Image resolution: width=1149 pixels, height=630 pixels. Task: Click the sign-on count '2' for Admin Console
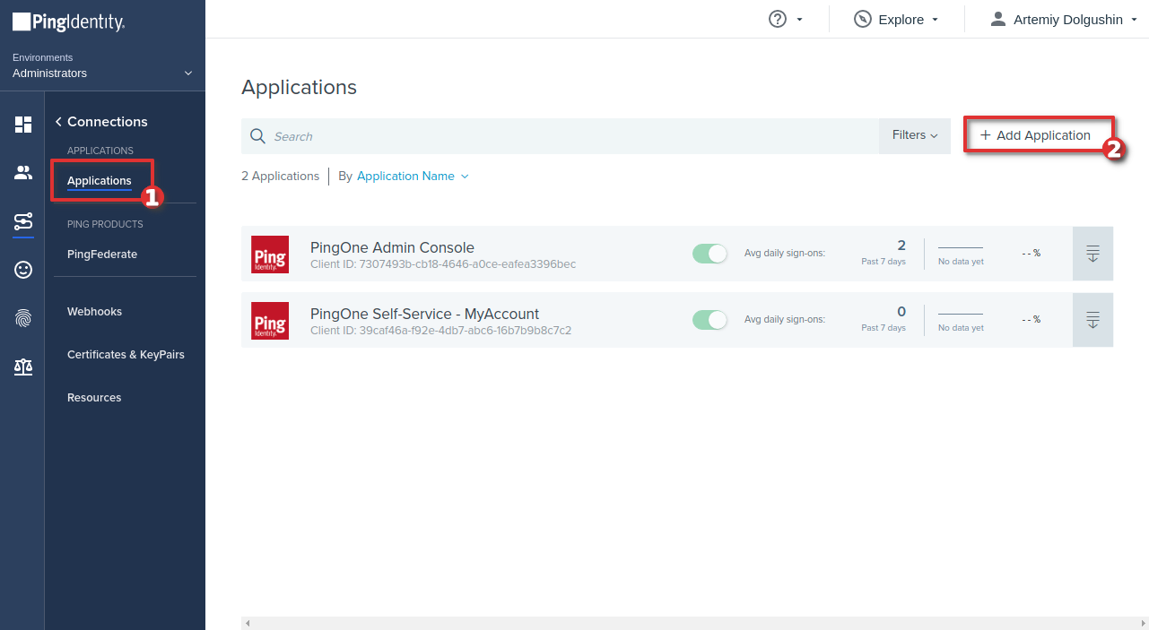point(901,246)
